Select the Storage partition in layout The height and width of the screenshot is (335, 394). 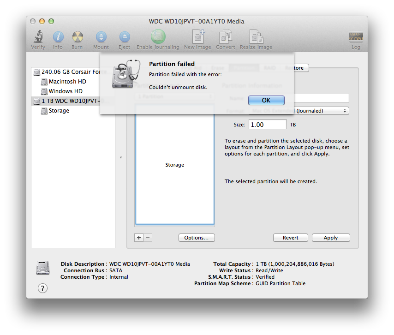click(175, 165)
